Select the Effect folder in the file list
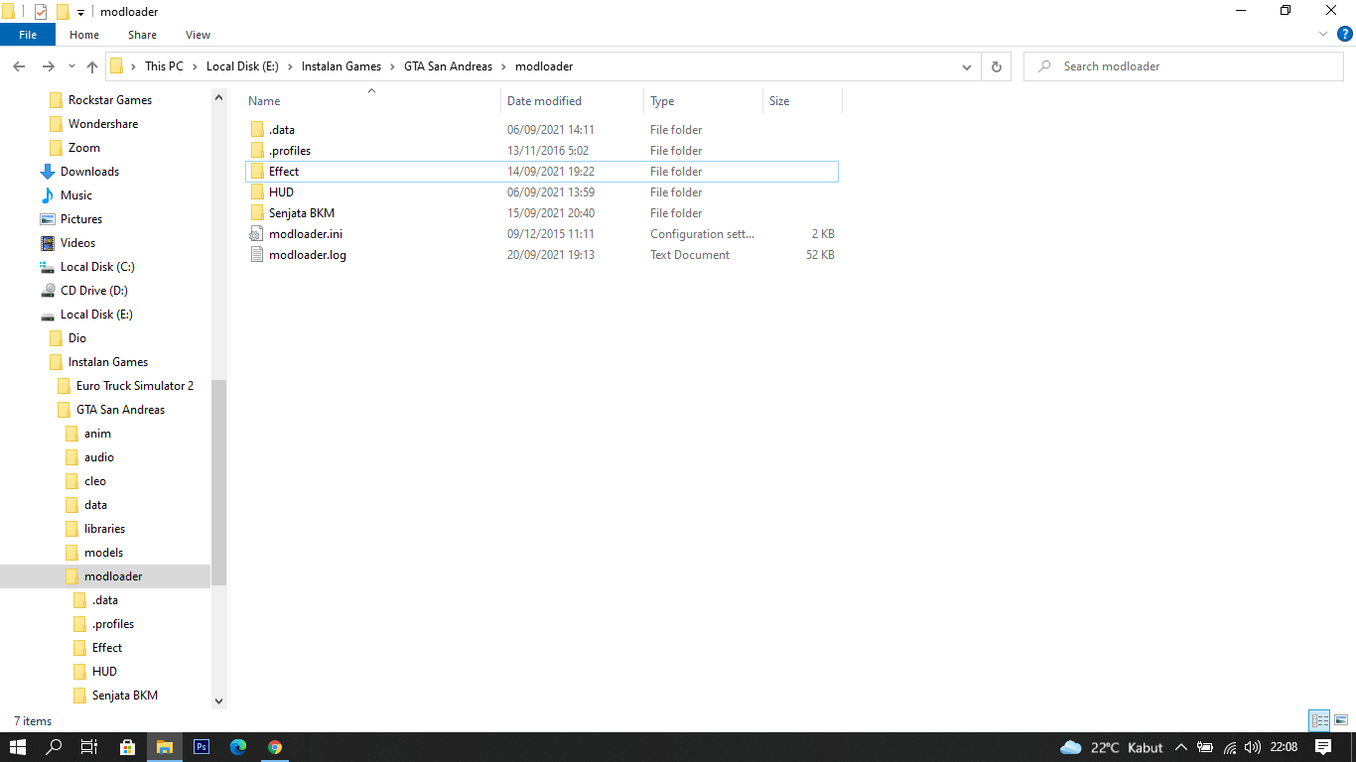 tap(541, 172)
